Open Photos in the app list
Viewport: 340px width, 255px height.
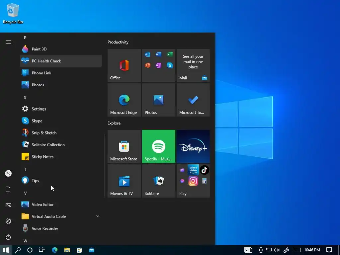pos(61,85)
